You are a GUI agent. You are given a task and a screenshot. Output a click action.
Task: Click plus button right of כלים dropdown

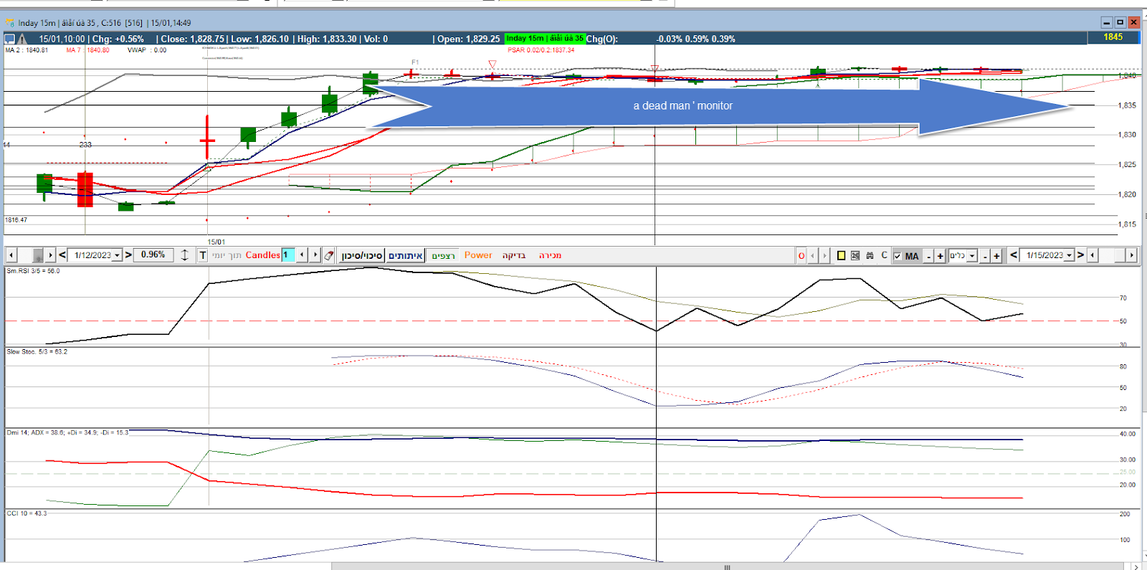996,256
